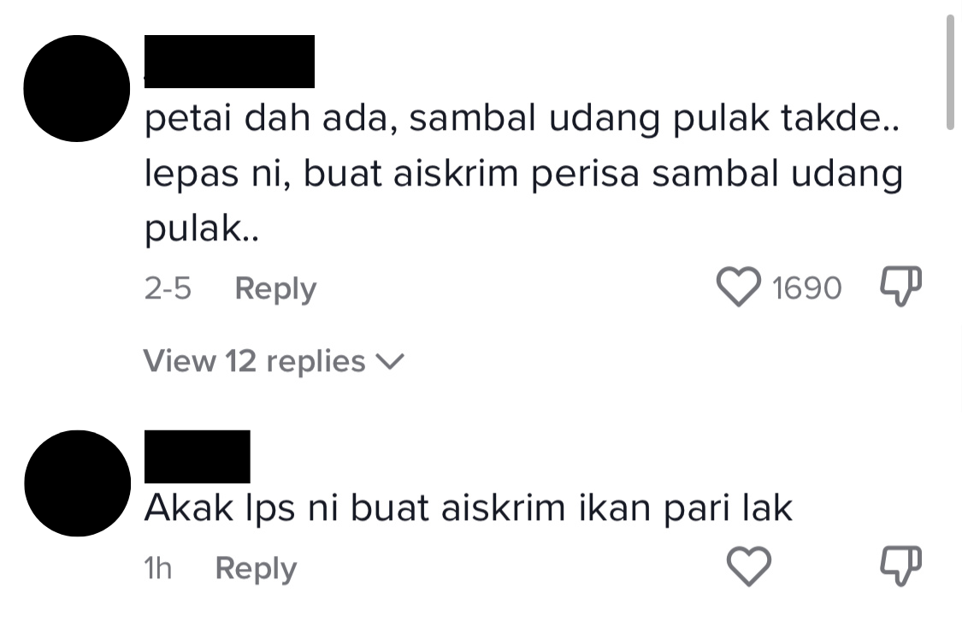
Task: Click the word 'pulak..' ending first comment
Action: pyautogui.click(x=202, y=230)
